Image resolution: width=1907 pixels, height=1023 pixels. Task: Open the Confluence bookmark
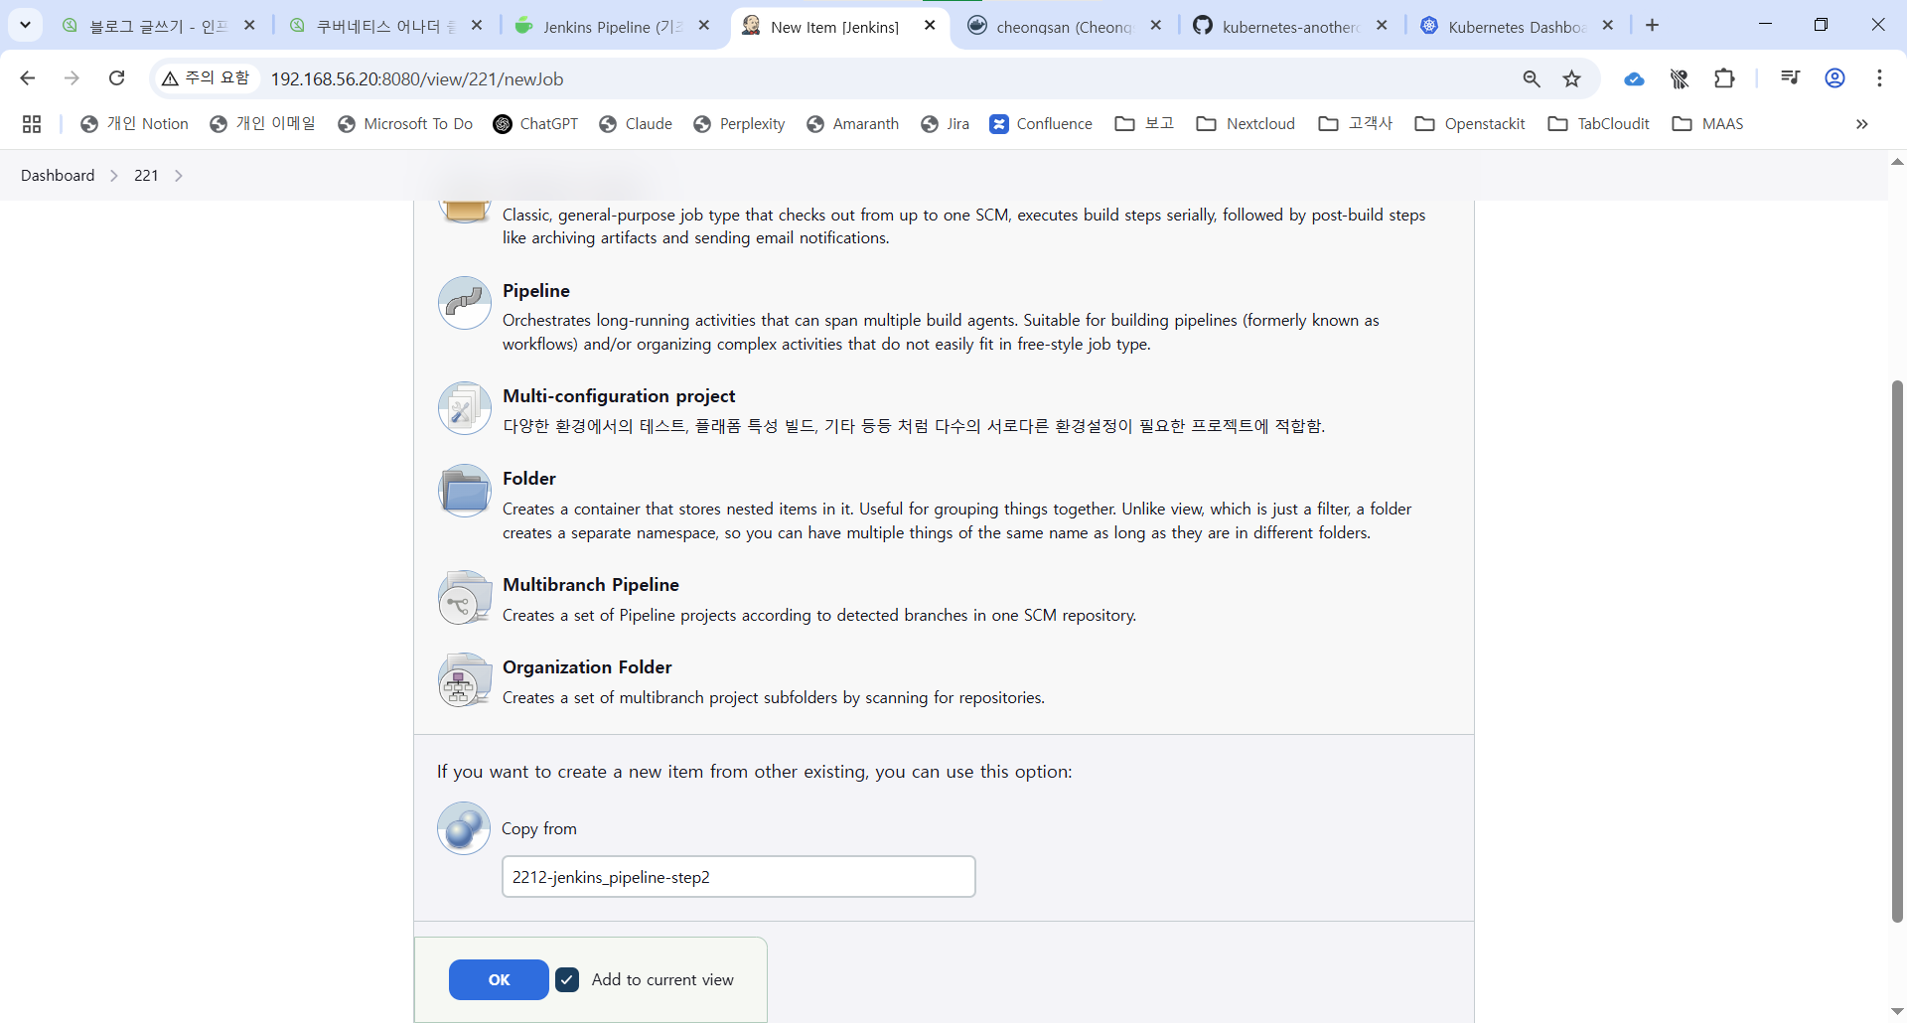coord(1041,124)
